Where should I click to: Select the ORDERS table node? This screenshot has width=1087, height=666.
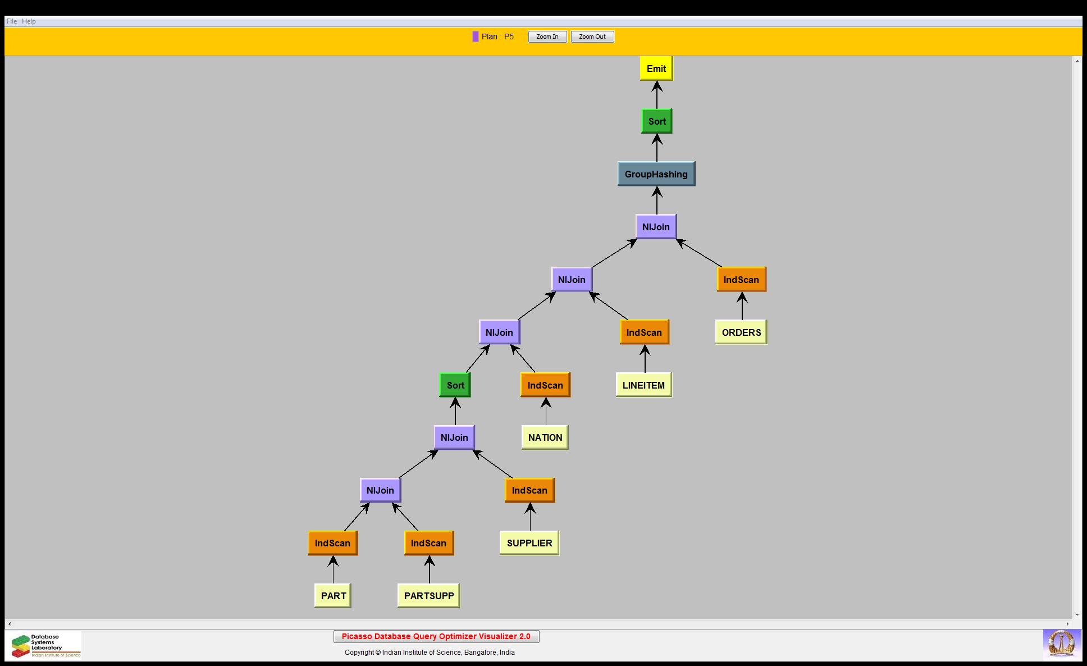[x=741, y=332]
